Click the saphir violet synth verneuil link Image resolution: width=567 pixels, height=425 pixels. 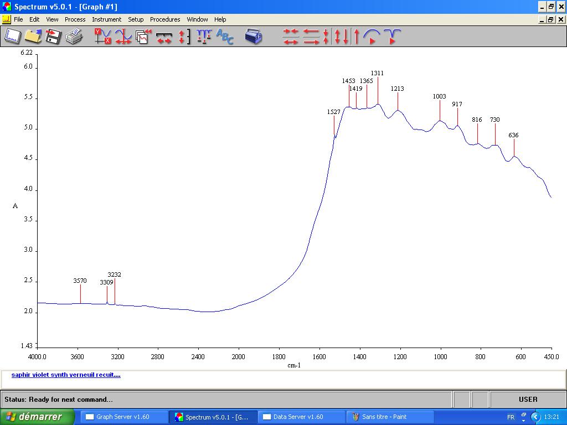[x=66, y=375]
